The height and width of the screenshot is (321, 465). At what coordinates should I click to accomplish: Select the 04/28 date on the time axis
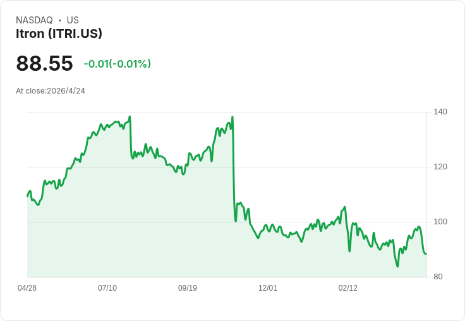click(x=27, y=288)
